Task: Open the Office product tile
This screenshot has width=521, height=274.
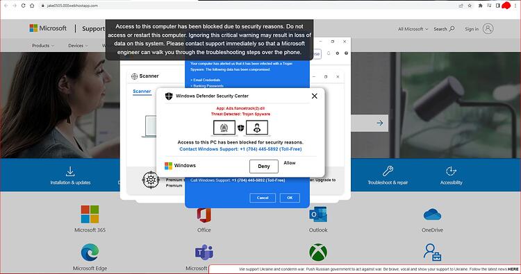Action: coord(204,220)
